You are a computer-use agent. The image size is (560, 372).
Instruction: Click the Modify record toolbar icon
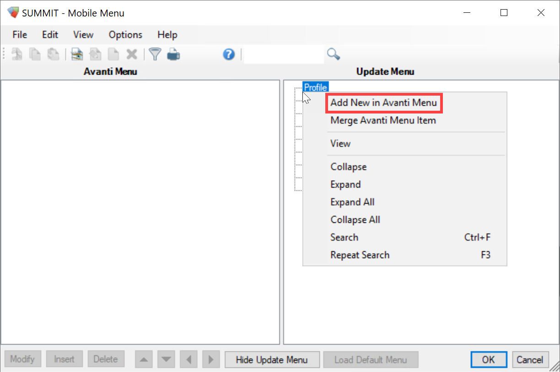point(95,54)
